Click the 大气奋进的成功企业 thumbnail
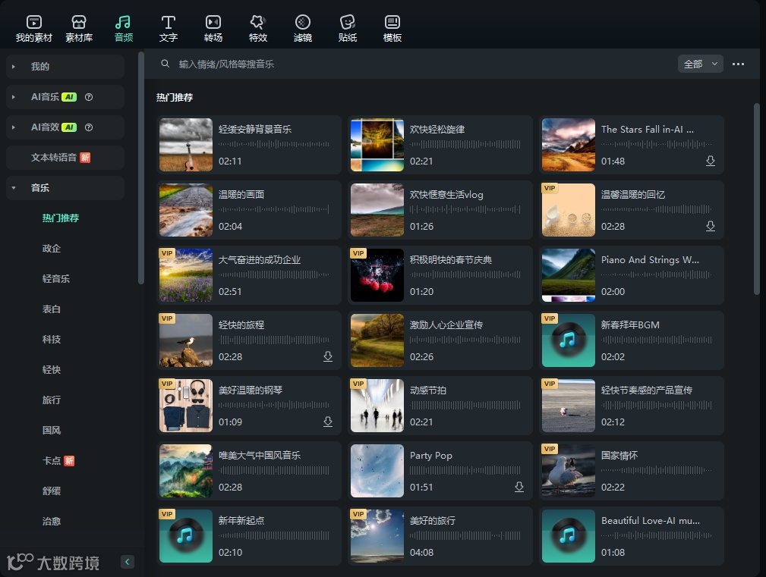766x577 pixels. (x=186, y=275)
